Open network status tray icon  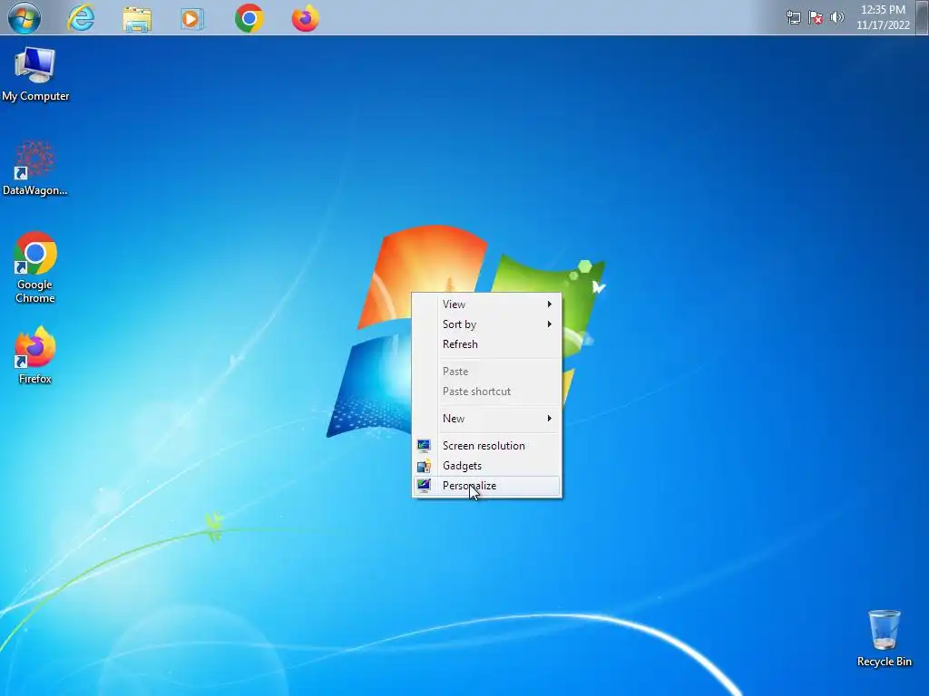(x=793, y=18)
